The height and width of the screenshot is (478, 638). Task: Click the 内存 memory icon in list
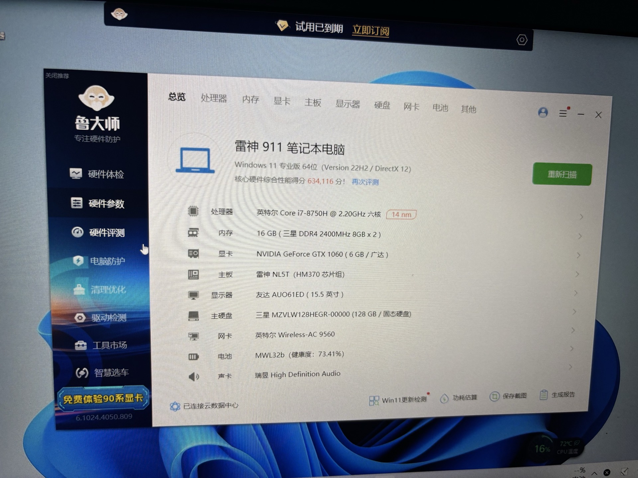pos(193,233)
